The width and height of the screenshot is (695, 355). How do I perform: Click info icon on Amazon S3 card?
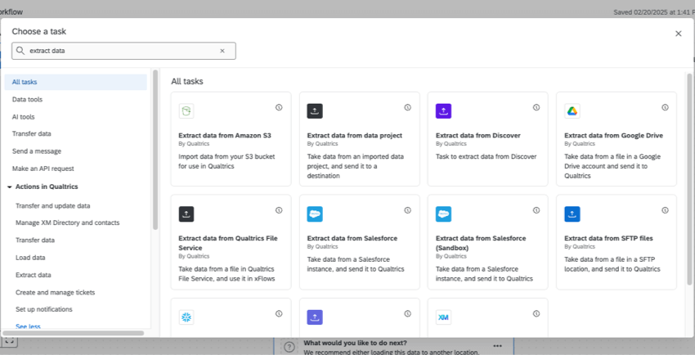tap(279, 107)
